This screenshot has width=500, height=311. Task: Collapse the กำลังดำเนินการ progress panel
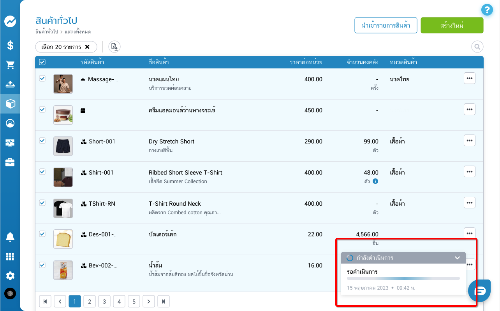(457, 258)
